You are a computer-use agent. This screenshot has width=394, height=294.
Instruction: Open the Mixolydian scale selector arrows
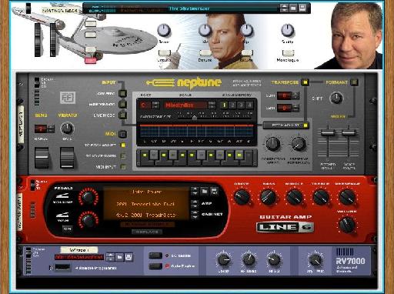tap(212, 105)
